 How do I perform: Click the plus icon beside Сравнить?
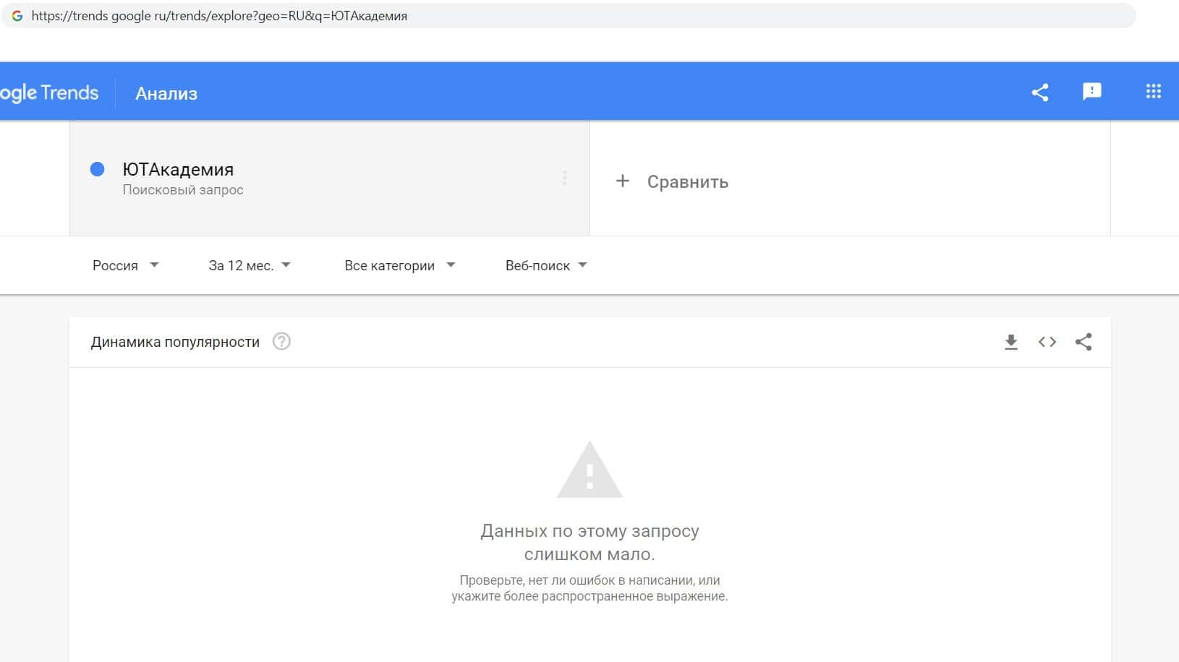coord(622,181)
